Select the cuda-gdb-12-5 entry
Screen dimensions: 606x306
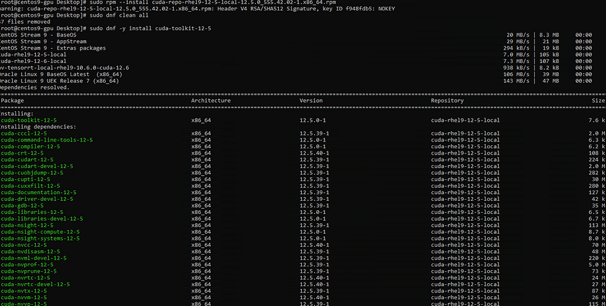pyautogui.click(x=22, y=205)
